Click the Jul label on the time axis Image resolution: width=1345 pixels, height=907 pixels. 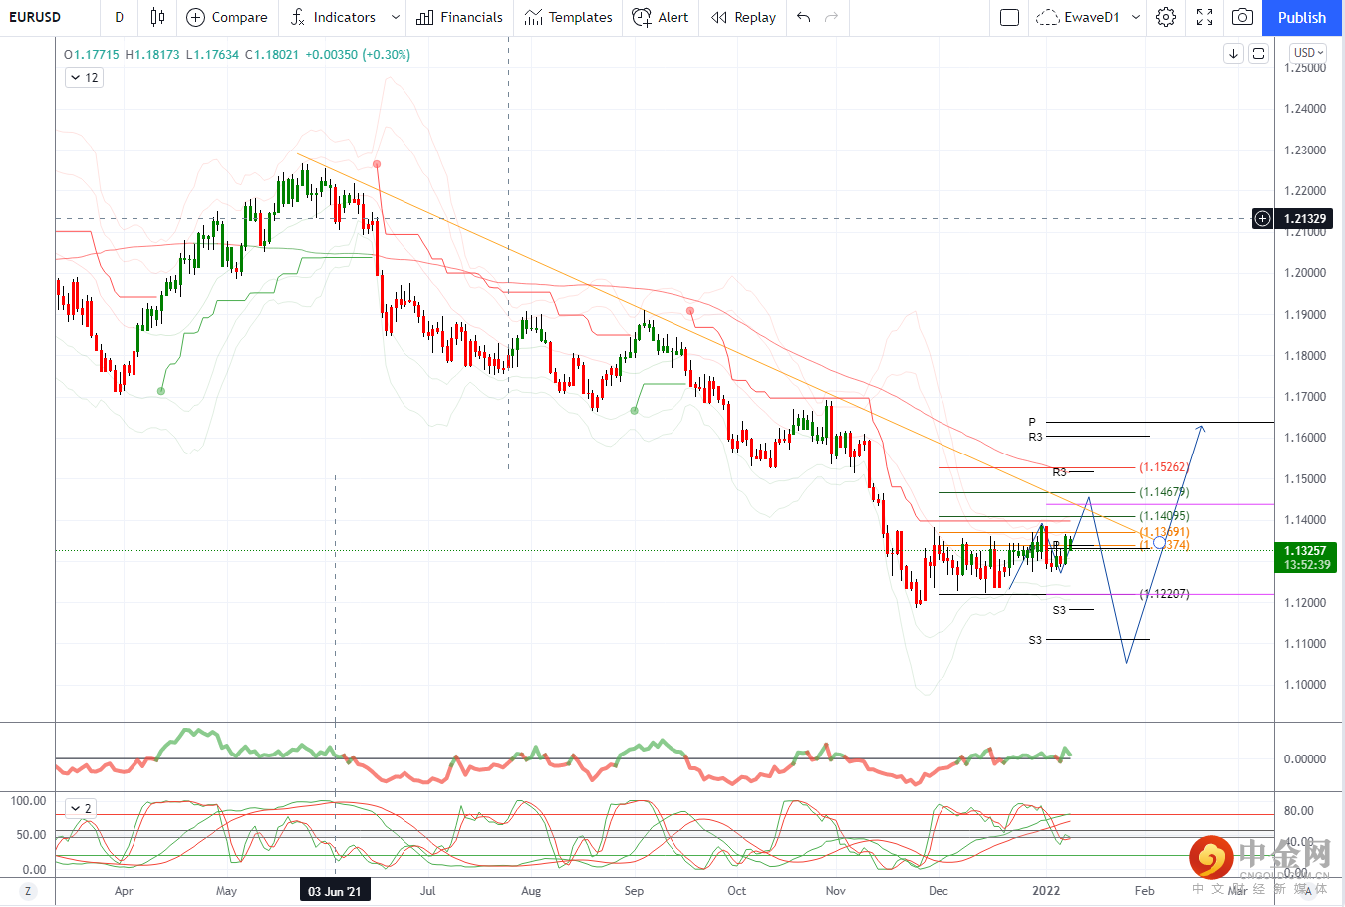click(427, 891)
